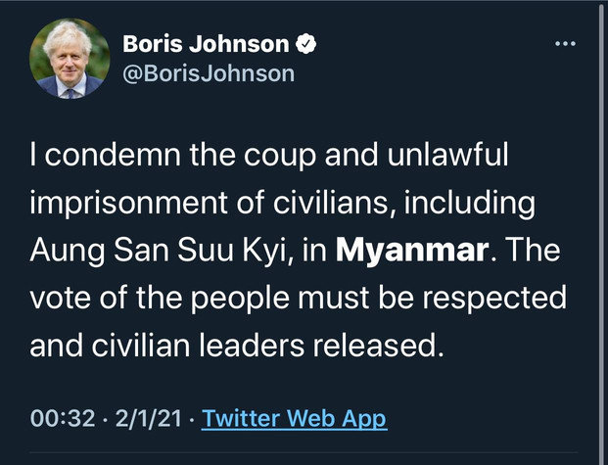Click the name Aung San Suu Kyi
Image resolution: width=608 pixels, height=465 pixels.
point(158,251)
